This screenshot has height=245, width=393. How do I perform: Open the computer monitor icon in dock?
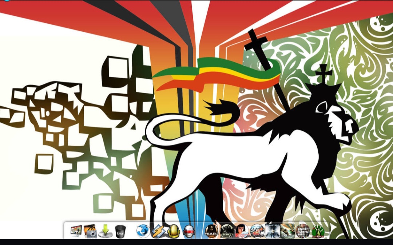pyautogui.click(x=76, y=231)
